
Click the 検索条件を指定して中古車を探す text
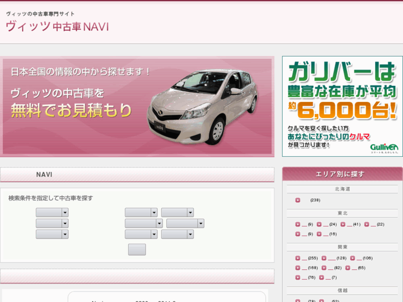click(50, 198)
